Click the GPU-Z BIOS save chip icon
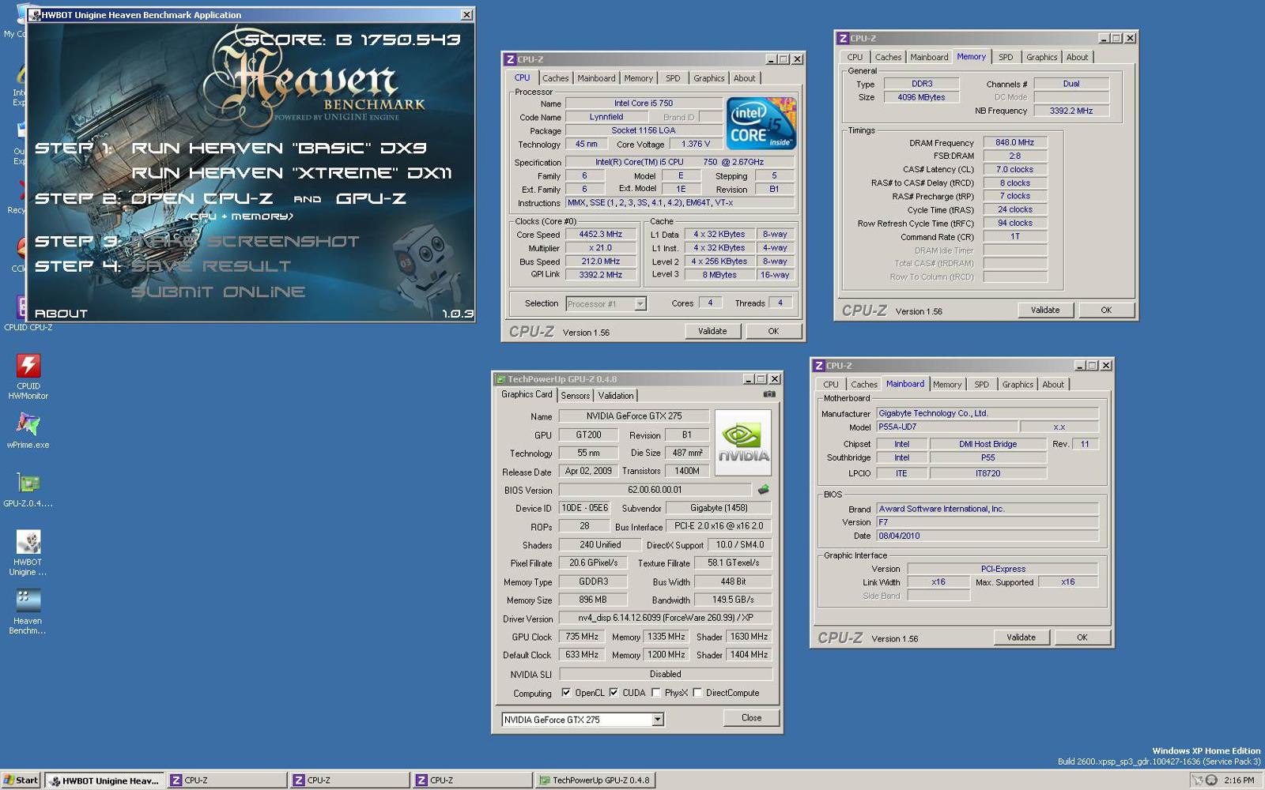This screenshot has height=790, width=1265. tap(763, 490)
